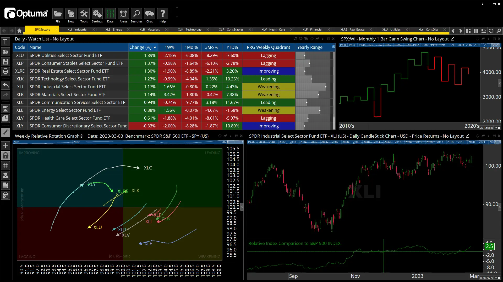
Task: Expand columns with plus beside Yearly Range
Action: point(333,46)
